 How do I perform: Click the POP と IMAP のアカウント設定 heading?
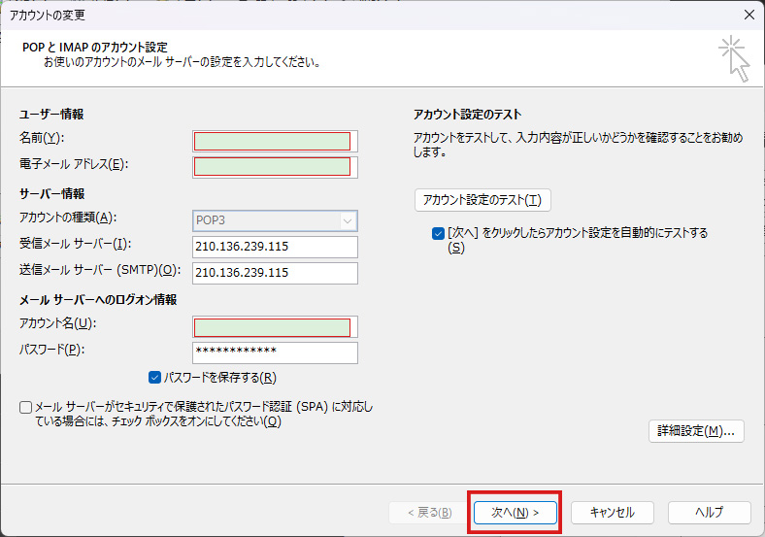pos(95,47)
